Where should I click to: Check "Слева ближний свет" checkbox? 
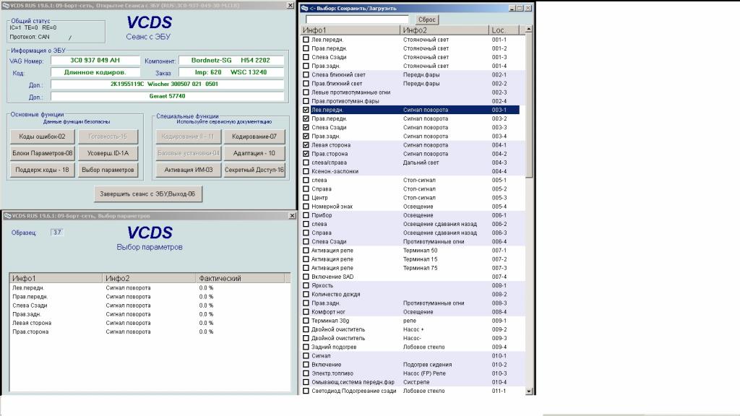click(306, 74)
